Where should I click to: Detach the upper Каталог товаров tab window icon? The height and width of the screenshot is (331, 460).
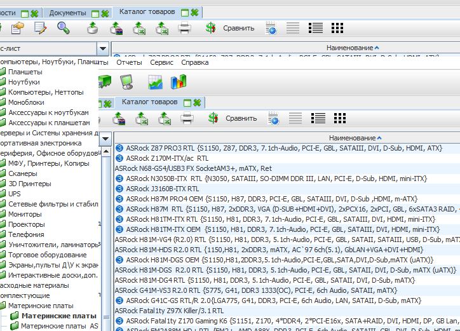(x=185, y=12)
